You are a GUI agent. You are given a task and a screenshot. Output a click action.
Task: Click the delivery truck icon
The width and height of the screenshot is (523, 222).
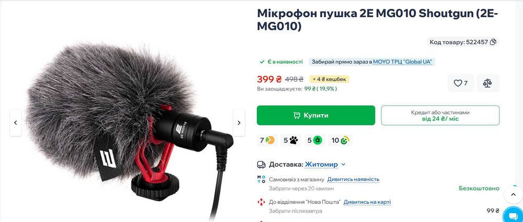tap(261, 165)
